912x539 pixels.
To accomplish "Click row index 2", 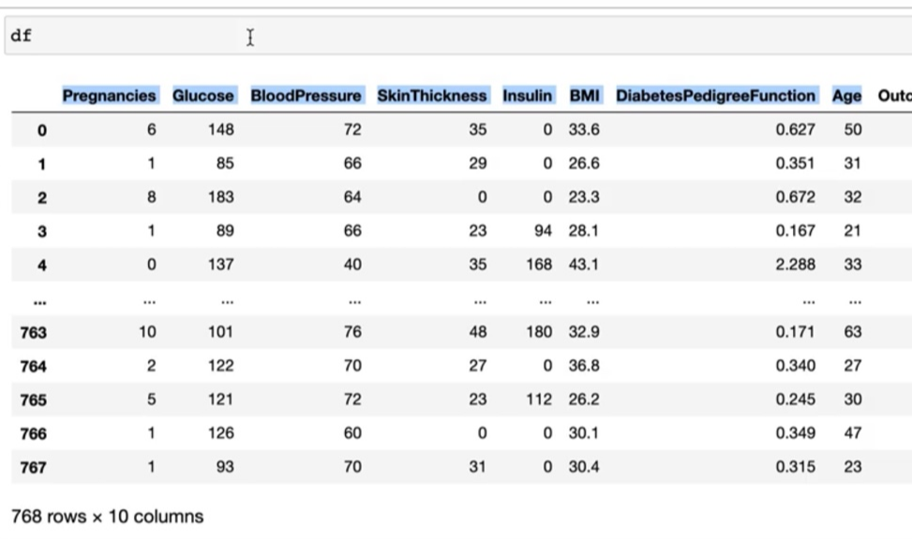I will click(x=42, y=198).
